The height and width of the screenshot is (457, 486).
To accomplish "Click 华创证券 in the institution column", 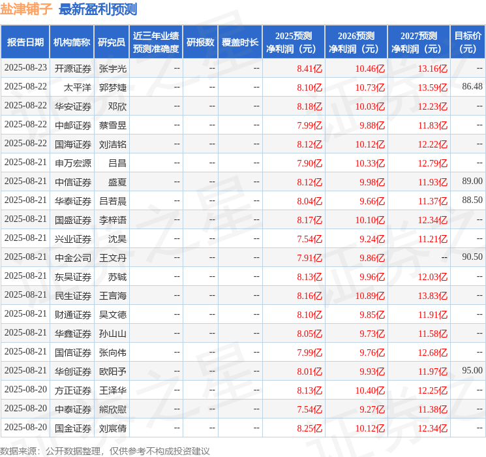I will coord(73,371).
